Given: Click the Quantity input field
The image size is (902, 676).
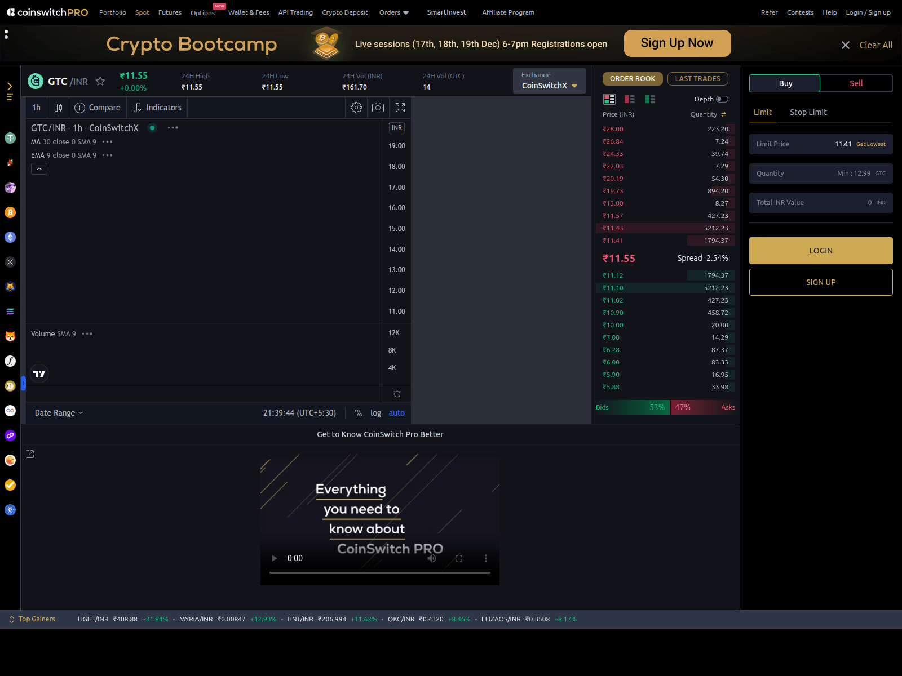Looking at the screenshot, I should [821, 174].
